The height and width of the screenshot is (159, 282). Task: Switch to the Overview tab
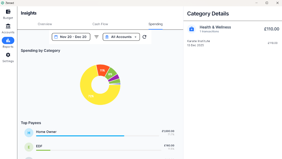coord(45,24)
